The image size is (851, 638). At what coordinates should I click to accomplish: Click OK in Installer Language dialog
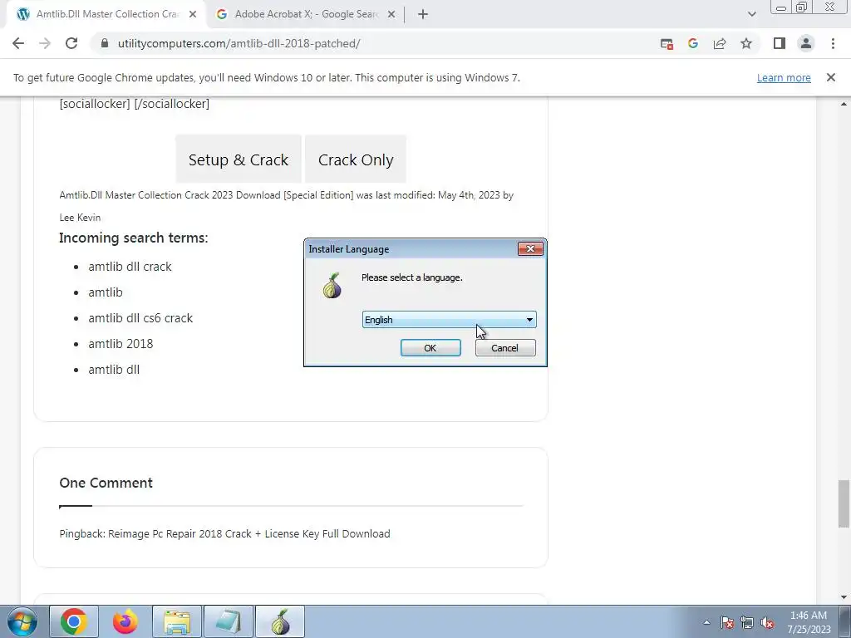click(430, 348)
